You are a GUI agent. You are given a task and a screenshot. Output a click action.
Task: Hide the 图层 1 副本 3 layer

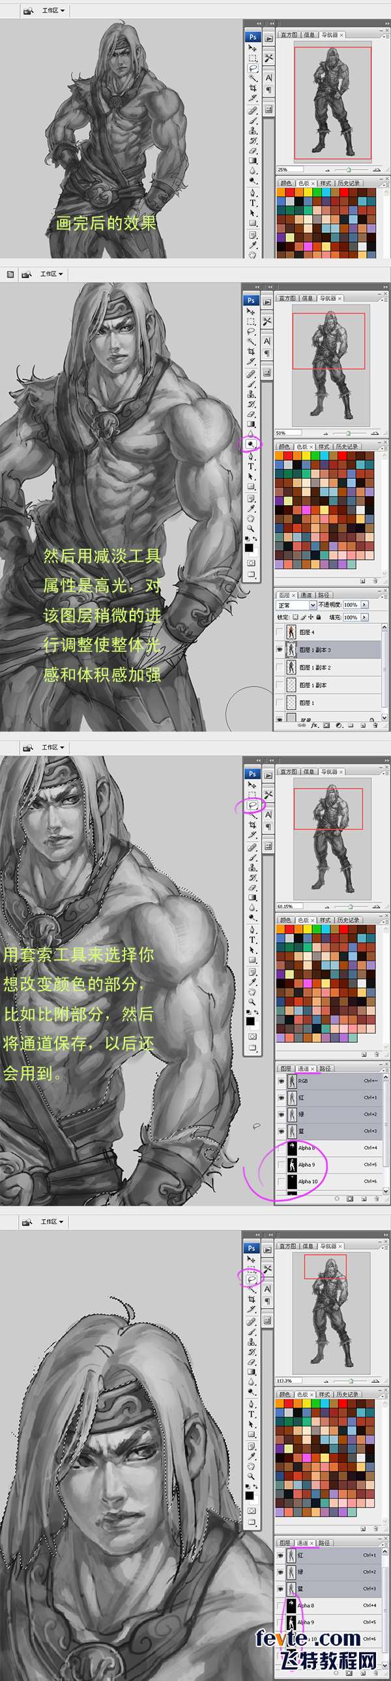(280, 649)
